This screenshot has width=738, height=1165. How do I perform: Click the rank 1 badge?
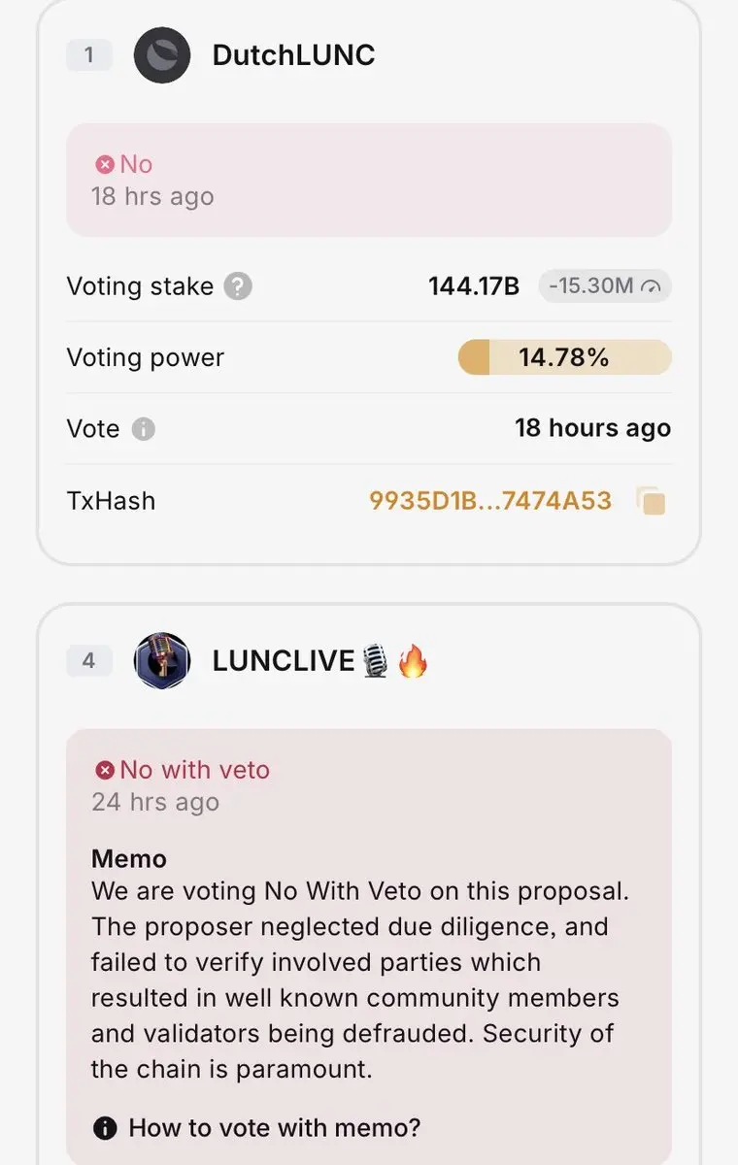pyautogui.click(x=89, y=55)
